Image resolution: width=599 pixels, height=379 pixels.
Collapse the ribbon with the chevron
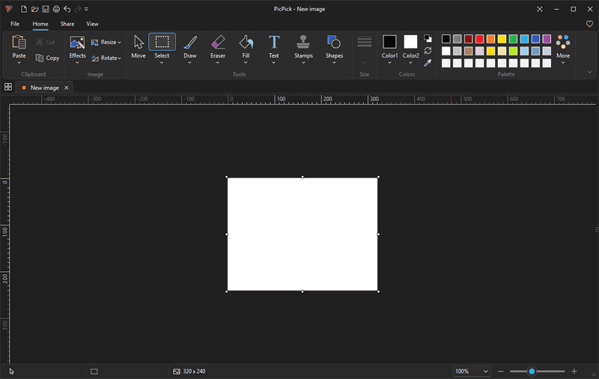point(589,72)
